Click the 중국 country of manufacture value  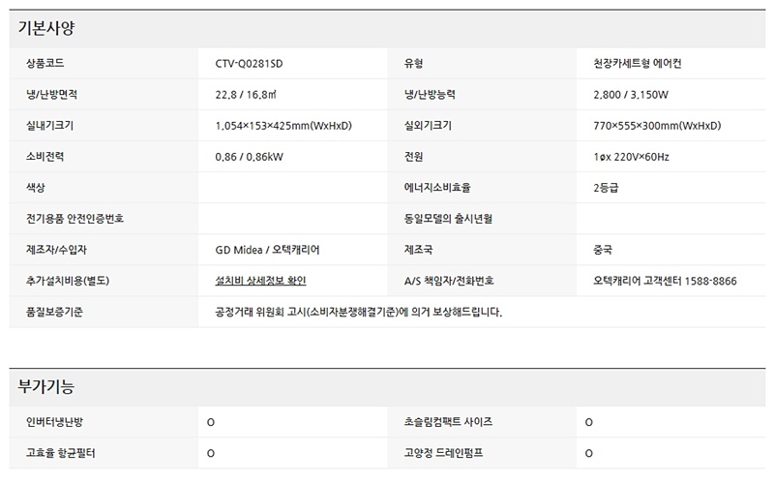(603, 250)
